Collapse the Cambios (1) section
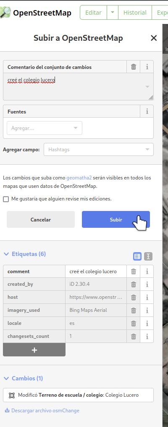The height and width of the screenshot is (427, 168). coord(23,378)
